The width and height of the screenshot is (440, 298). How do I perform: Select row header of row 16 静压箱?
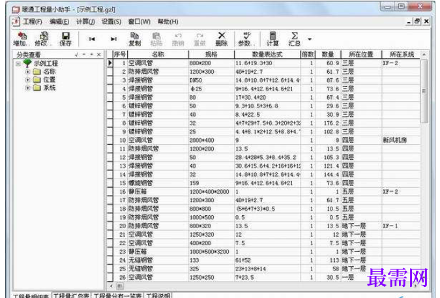point(110,191)
